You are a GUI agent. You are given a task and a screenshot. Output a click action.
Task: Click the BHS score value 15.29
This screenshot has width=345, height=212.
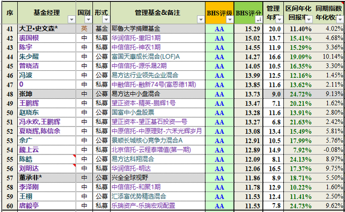click(252, 29)
